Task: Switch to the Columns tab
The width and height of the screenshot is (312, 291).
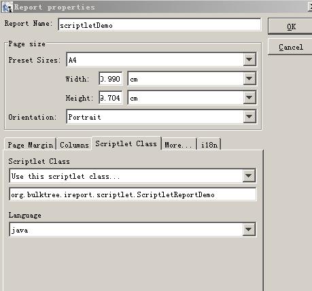Action: click(x=74, y=144)
